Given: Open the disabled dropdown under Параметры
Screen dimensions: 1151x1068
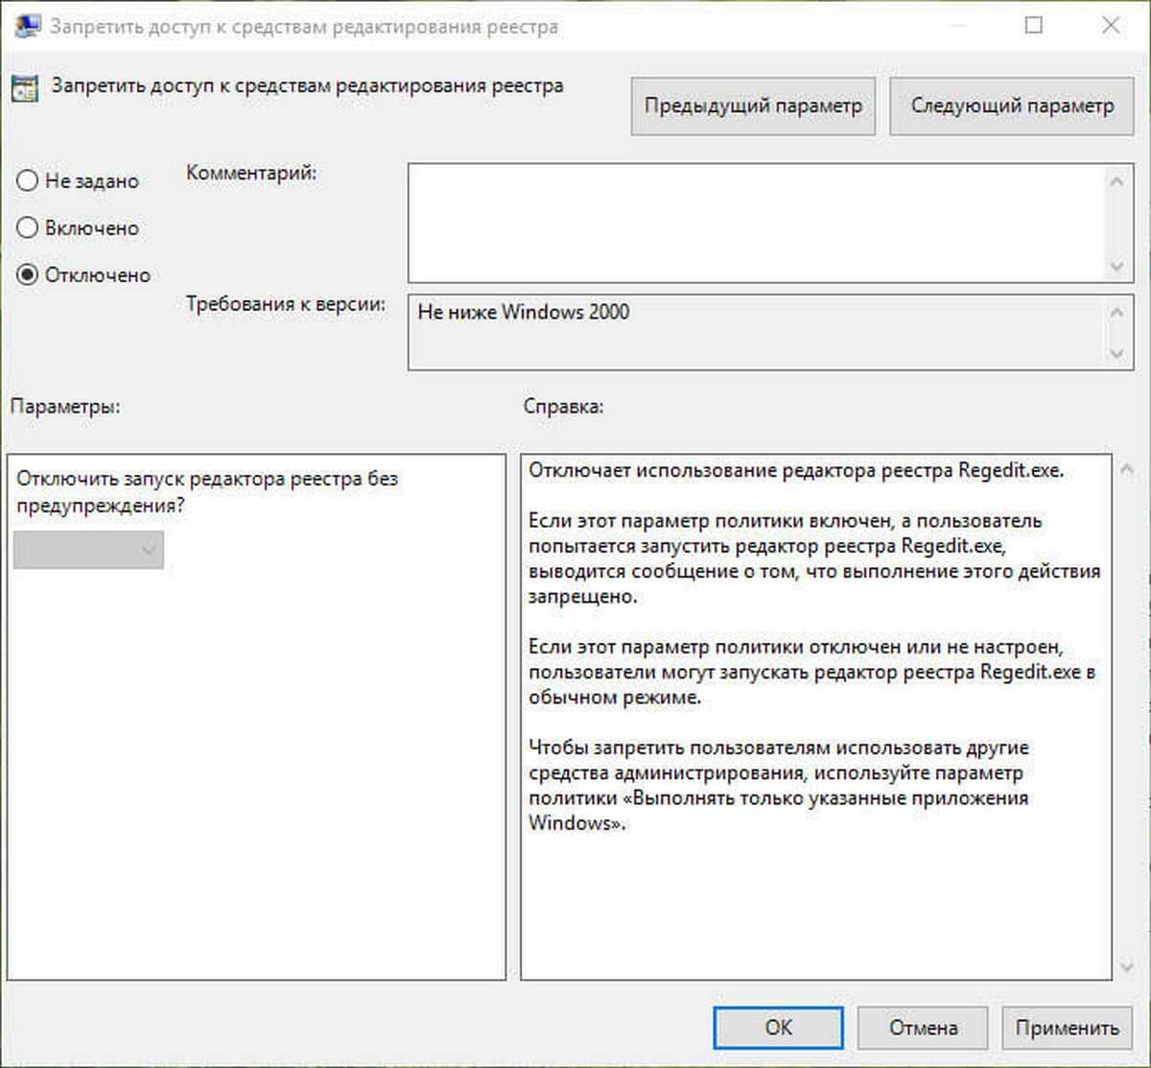Looking at the screenshot, I should click(88, 551).
